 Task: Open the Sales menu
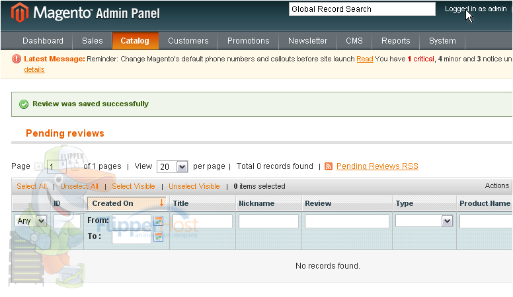tap(93, 41)
